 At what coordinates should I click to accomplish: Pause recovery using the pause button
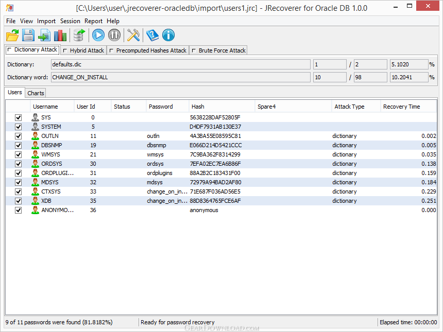pos(114,35)
